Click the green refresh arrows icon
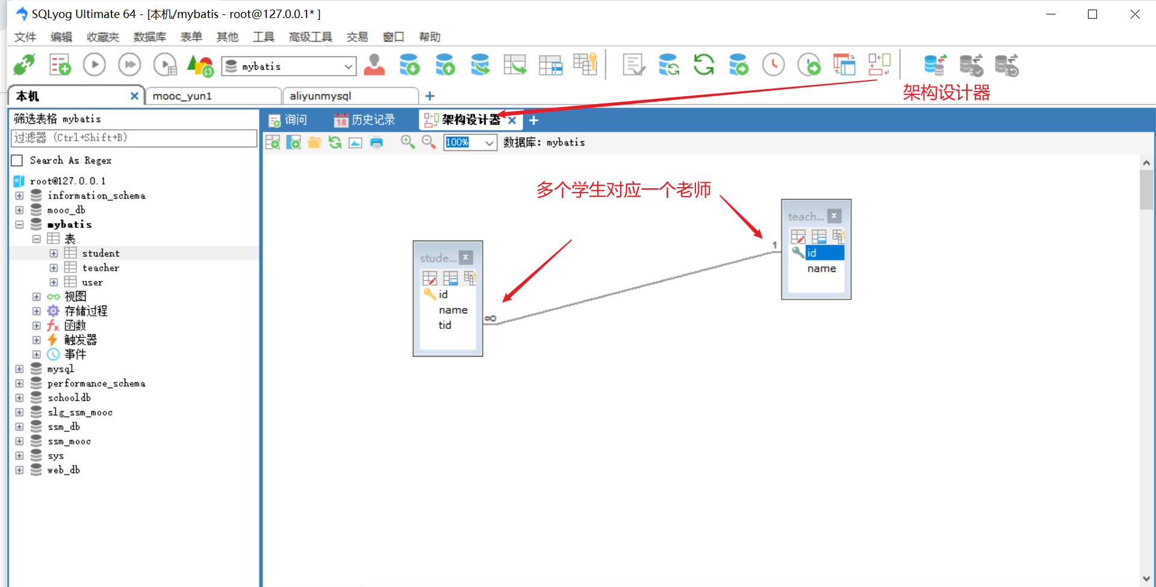The width and height of the screenshot is (1156, 587). pos(704,65)
